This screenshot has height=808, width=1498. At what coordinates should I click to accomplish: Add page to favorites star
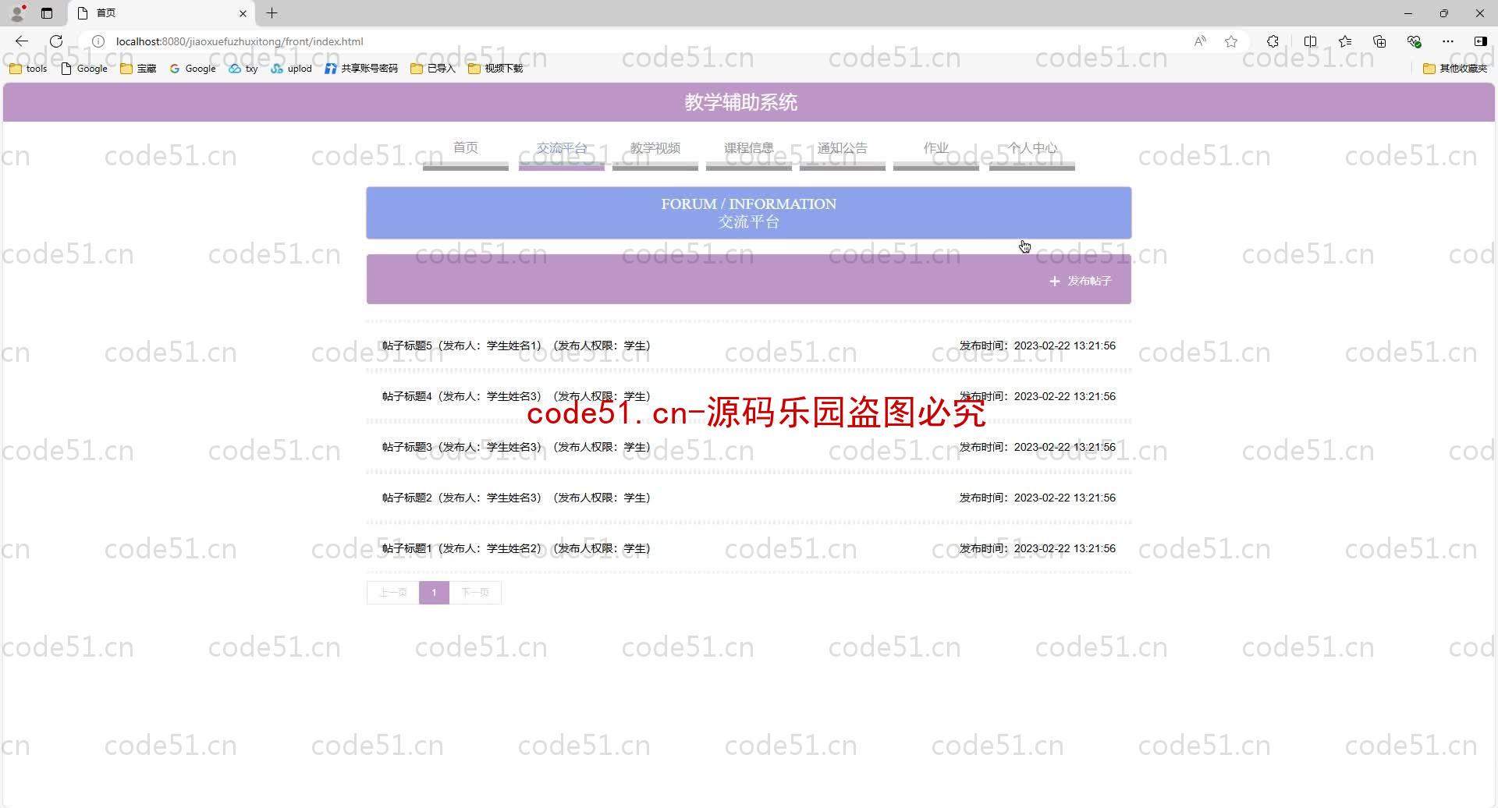point(1231,41)
